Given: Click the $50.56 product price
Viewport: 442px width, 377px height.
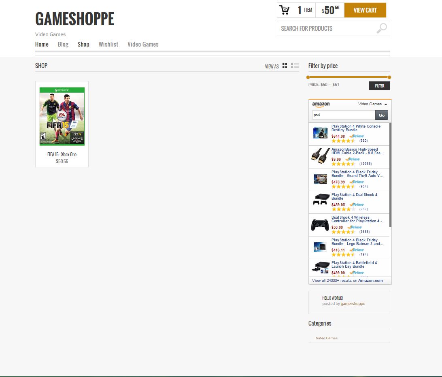Looking at the screenshot, I should pos(62,161).
